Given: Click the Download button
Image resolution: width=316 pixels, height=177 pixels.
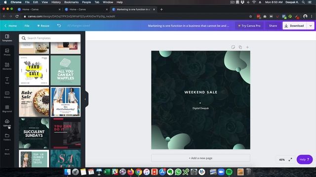Looking at the screenshot, I should click(294, 26).
